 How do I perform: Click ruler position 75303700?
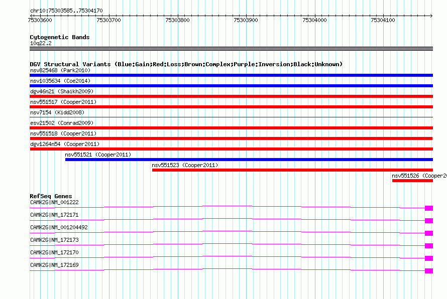[x=108, y=20]
